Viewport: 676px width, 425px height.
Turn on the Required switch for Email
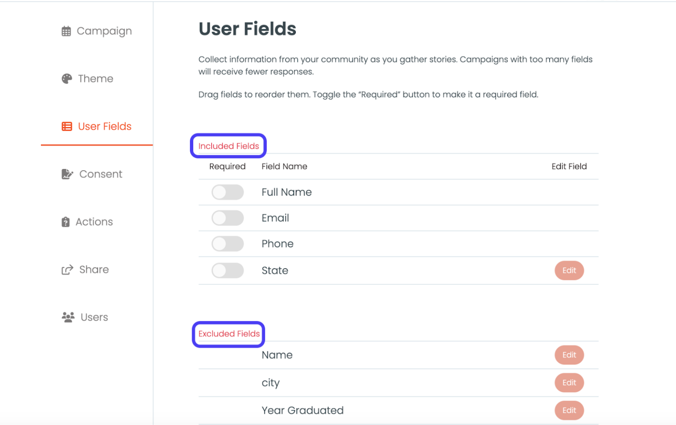228,218
